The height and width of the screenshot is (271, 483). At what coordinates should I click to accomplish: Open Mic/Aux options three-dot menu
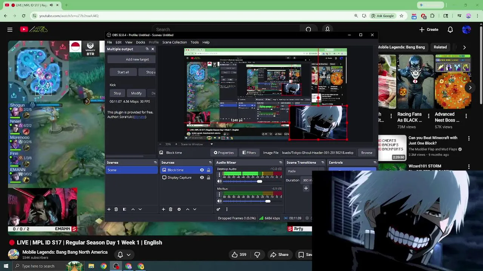(x=219, y=195)
